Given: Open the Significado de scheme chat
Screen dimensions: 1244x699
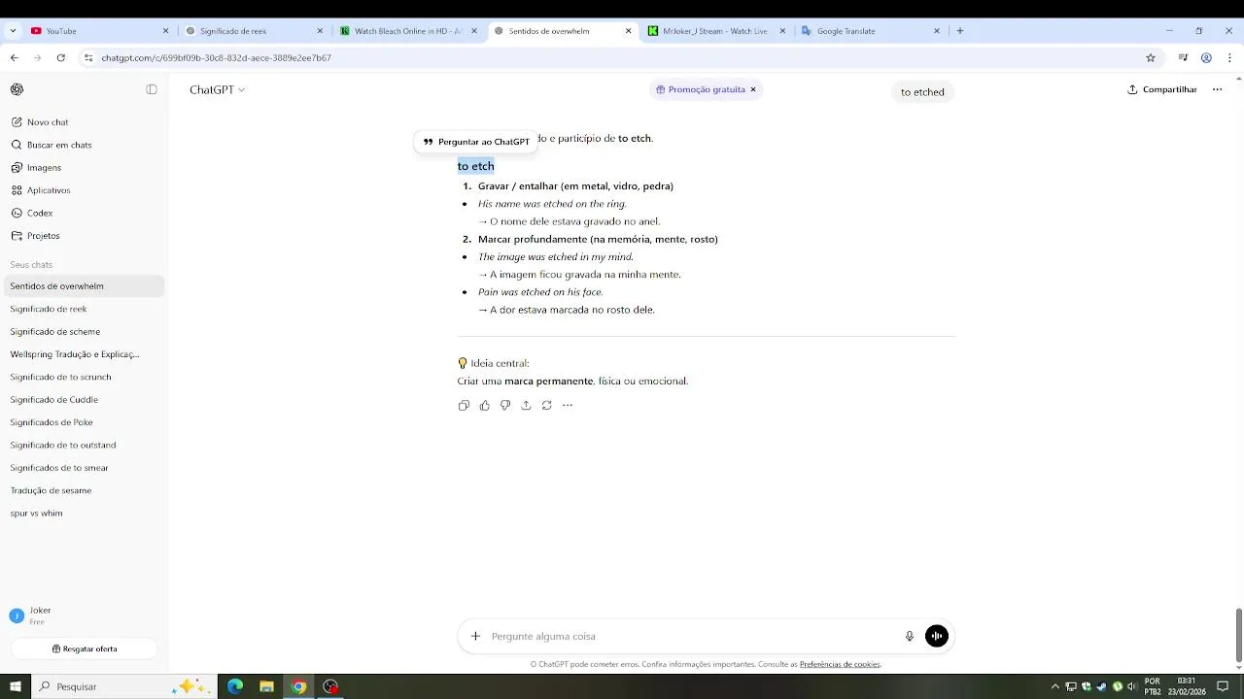Looking at the screenshot, I should (85, 331).
